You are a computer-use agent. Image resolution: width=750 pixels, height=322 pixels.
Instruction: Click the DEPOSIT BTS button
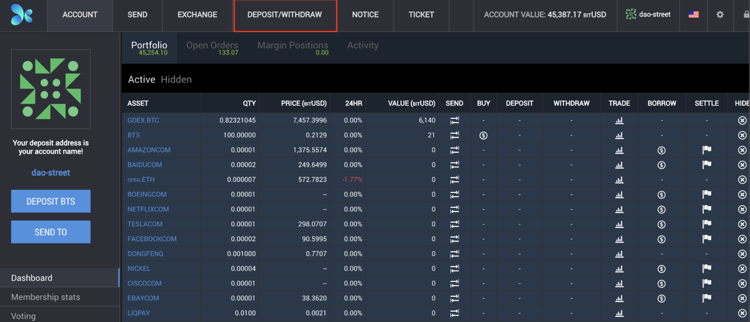point(51,201)
